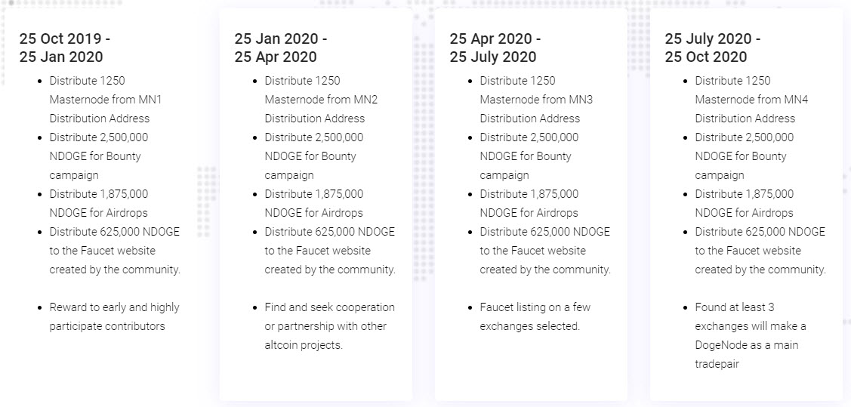Select "DogeNode as a main" text line
The height and width of the screenshot is (407, 851).
[747, 345]
